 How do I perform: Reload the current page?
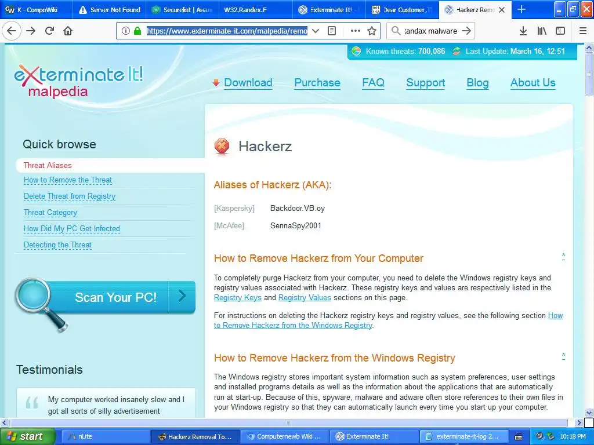coord(50,31)
